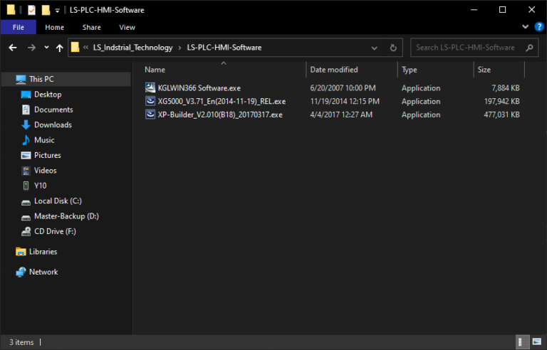Click the Search LS-PLC-HMI-Software field
The height and width of the screenshot is (350, 547).
[x=467, y=48]
